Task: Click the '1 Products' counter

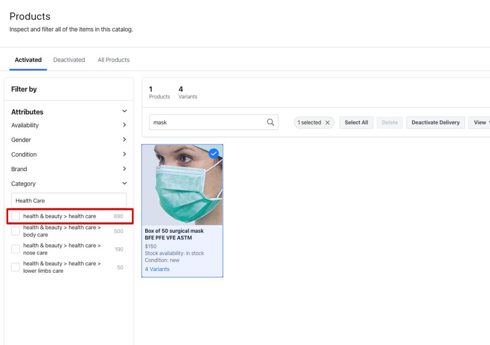Action: 159,93
